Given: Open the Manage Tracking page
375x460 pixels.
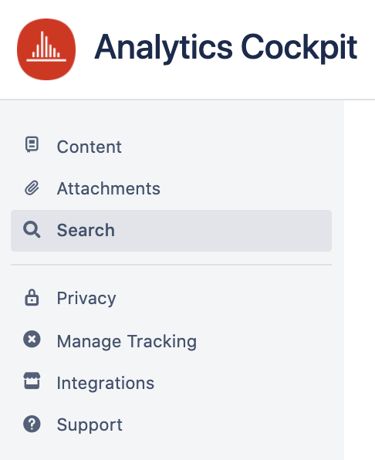Looking at the screenshot, I should click(127, 341).
